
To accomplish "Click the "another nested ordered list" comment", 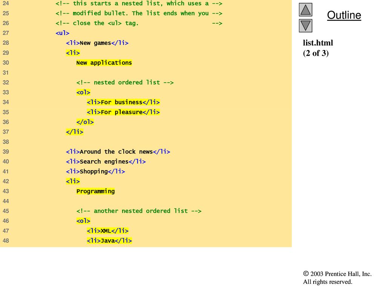I will tap(139, 211).
